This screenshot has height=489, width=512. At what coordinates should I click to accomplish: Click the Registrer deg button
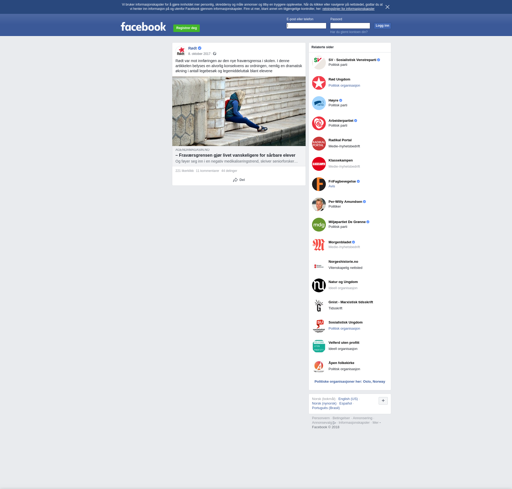(x=186, y=28)
